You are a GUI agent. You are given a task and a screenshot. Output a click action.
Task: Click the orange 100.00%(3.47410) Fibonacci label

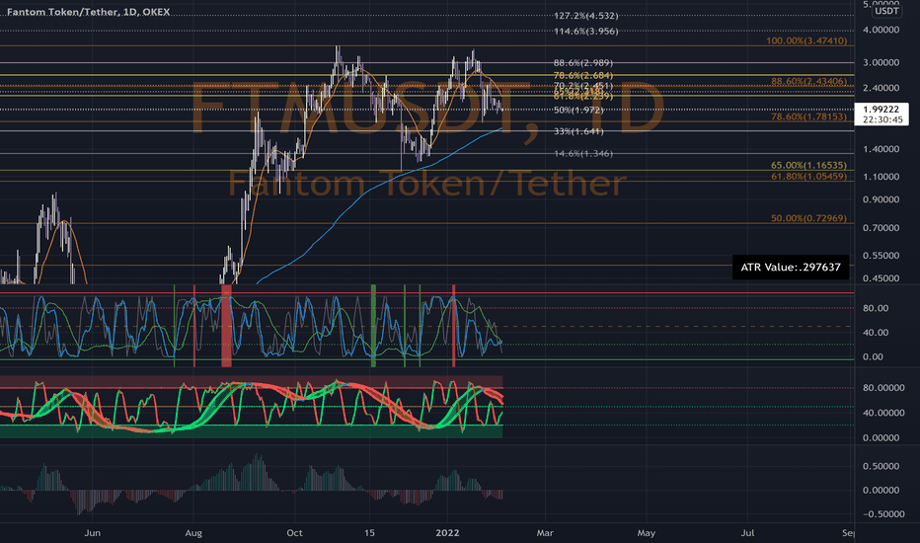(x=806, y=40)
